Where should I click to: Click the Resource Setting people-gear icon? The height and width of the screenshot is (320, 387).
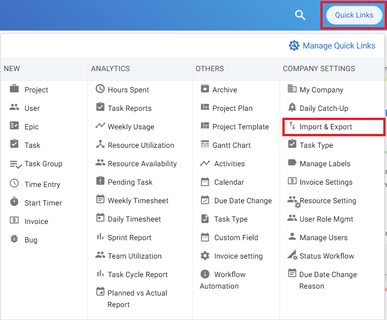(x=293, y=202)
